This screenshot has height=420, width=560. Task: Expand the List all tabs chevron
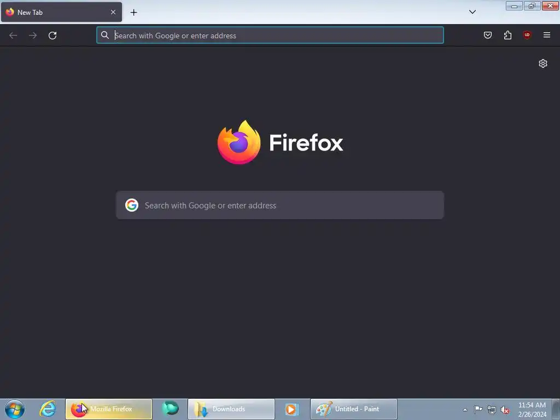[472, 12]
